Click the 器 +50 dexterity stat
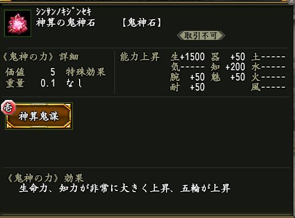This screenshot has height=218, width=295. pyautogui.click(x=228, y=57)
